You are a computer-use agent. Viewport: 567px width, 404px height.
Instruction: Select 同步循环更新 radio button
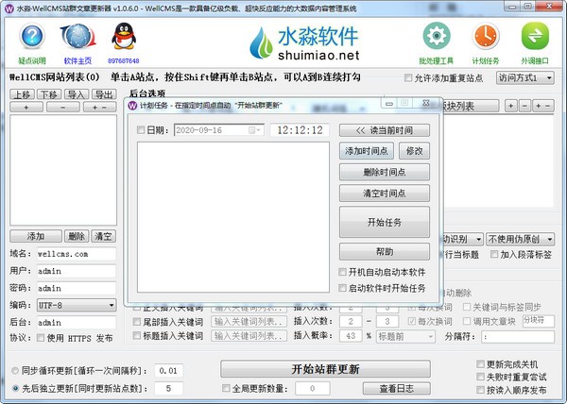(x=14, y=370)
